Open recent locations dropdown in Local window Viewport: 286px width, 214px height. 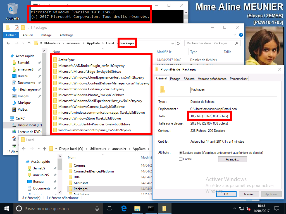[39, 149]
